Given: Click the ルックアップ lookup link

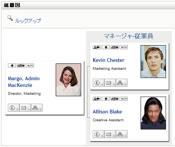Looking at the screenshot, I should [x=28, y=21].
